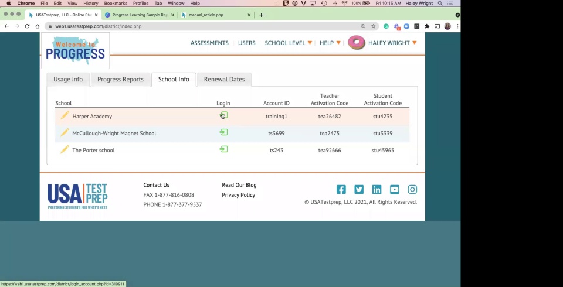Edit The Porter school via pencil icon
This screenshot has width=563, height=287.
[x=65, y=149]
